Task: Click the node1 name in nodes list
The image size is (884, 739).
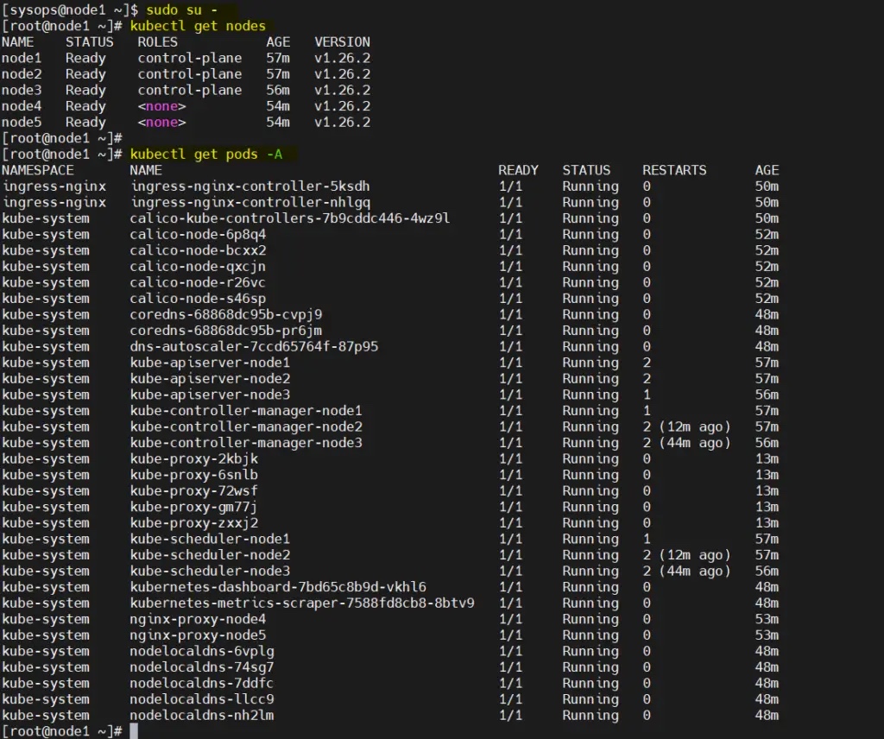Action: (x=21, y=58)
